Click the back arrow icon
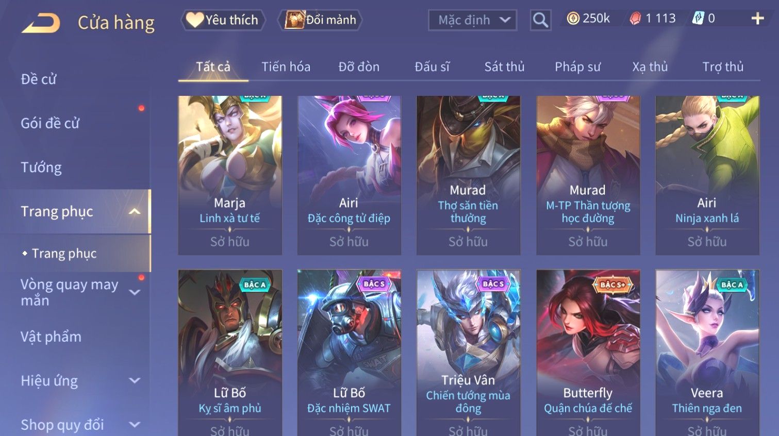Image resolution: width=779 pixels, height=436 pixels. click(41, 23)
